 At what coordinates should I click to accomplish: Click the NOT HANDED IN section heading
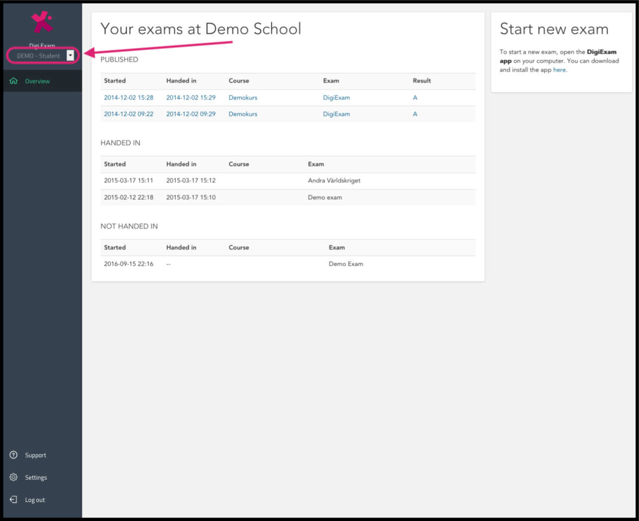[x=129, y=226]
